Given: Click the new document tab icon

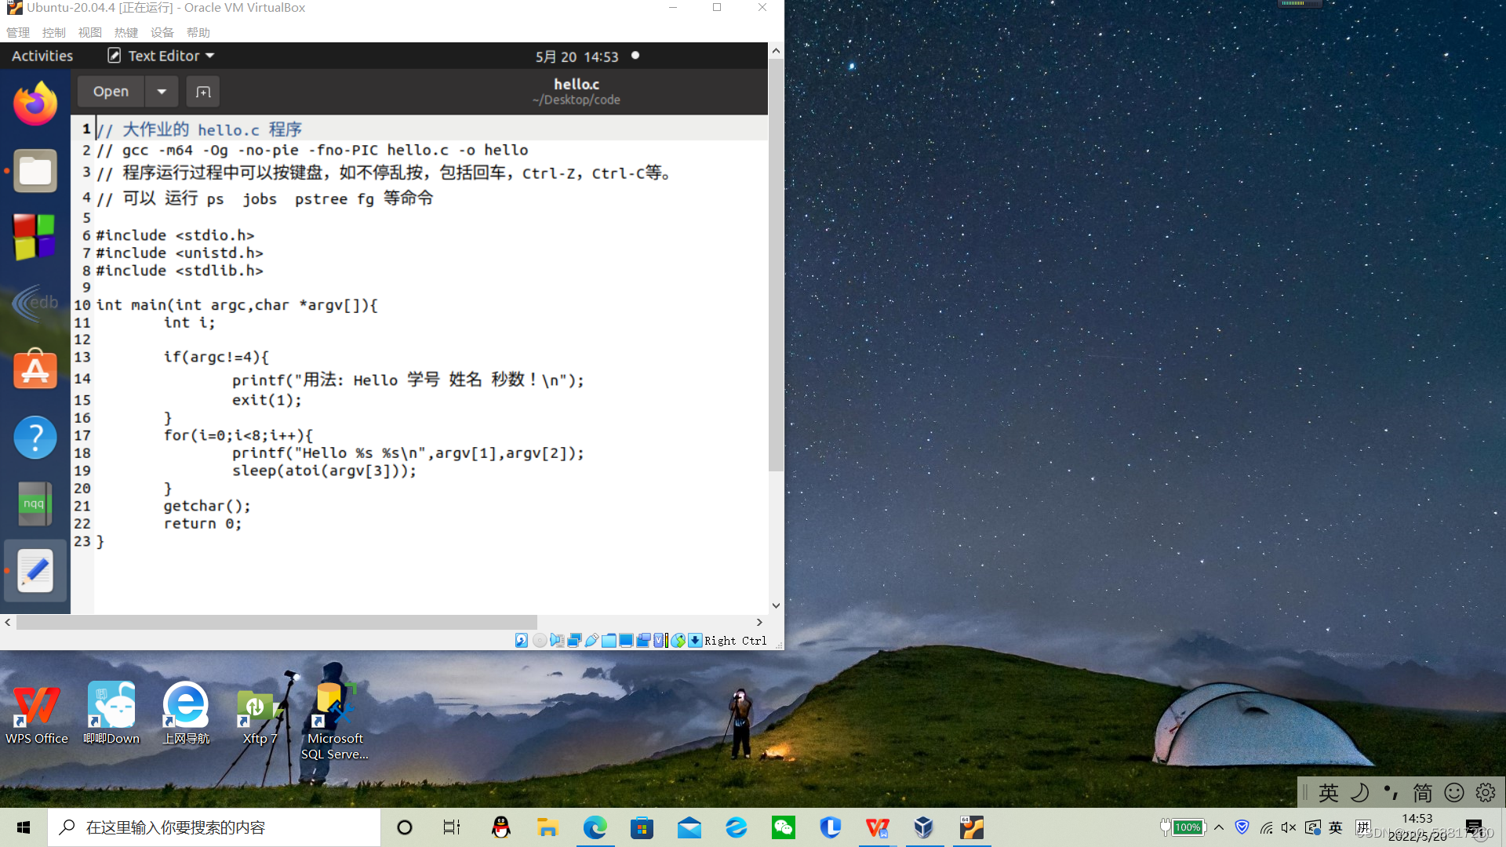Looking at the screenshot, I should 203,92.
